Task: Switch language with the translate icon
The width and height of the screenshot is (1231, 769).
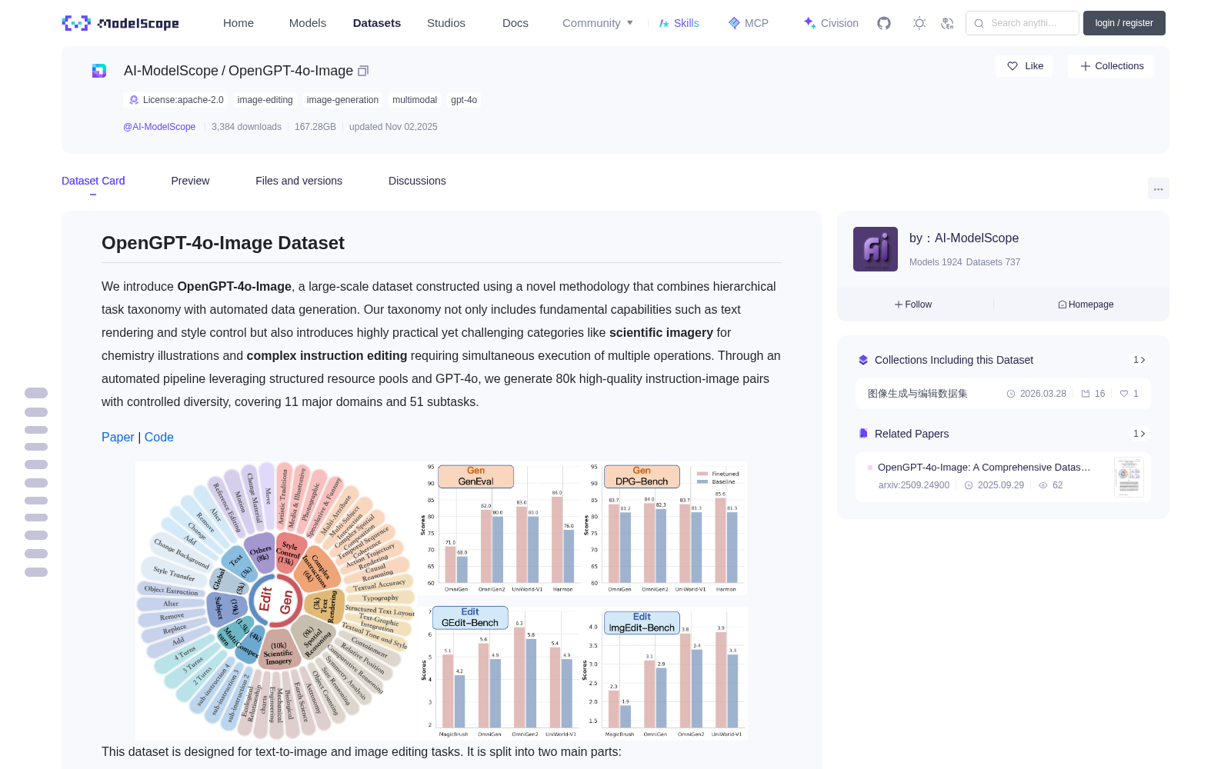Action: [x=948, y=23]
